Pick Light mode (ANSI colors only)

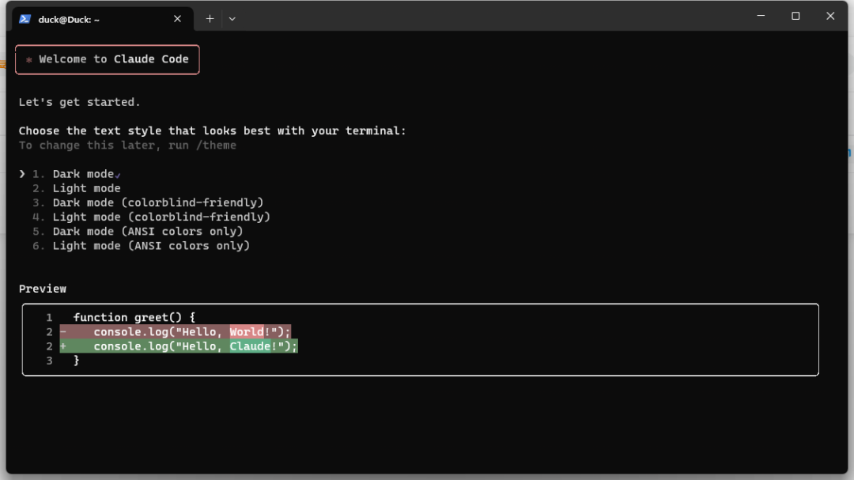coord(151,246)
